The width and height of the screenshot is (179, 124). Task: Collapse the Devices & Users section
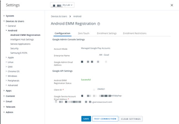tap(15, 21)
